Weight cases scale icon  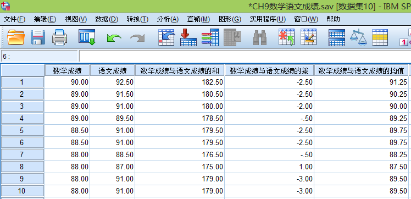click(x=358, y=37)
